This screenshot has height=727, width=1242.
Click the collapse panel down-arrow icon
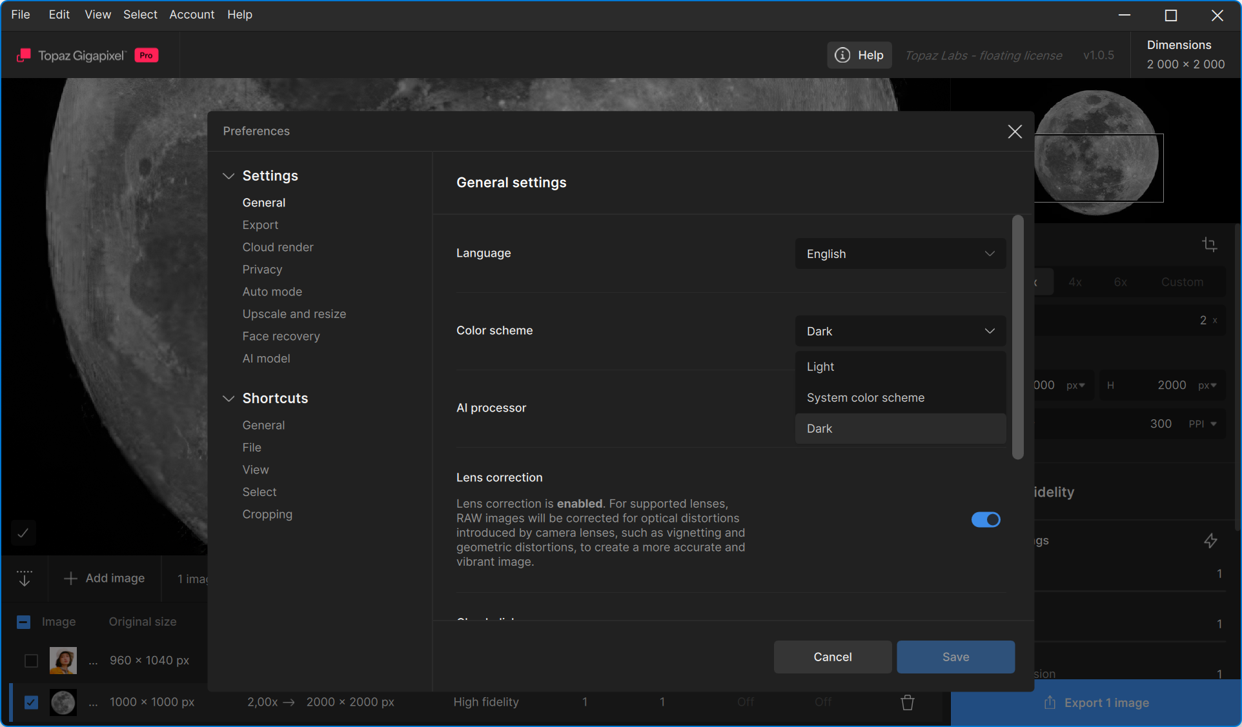point(25,578)
